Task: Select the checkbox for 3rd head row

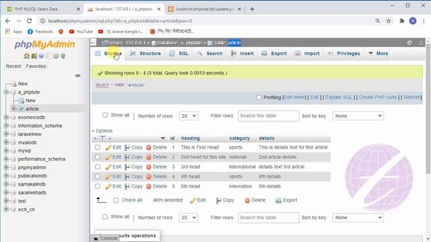Action: (98, 167)
